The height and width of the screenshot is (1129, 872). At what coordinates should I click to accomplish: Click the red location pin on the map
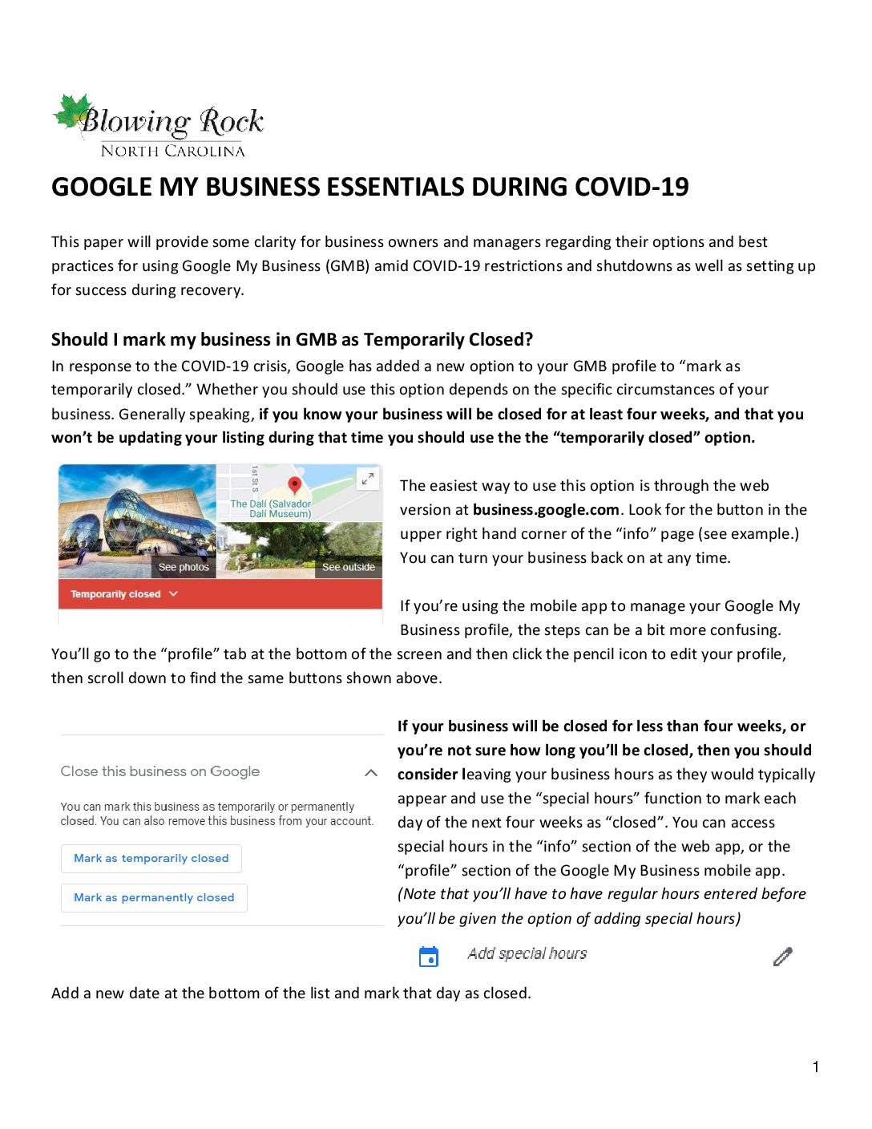pos(294,484)
